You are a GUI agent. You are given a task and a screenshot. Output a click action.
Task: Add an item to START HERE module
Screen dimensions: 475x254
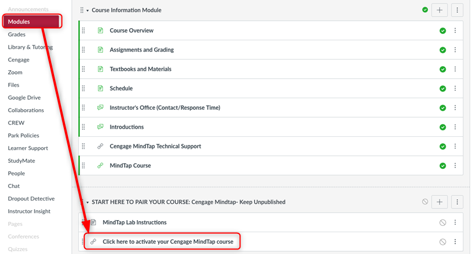pyautogui.click(x=439, y=202)
